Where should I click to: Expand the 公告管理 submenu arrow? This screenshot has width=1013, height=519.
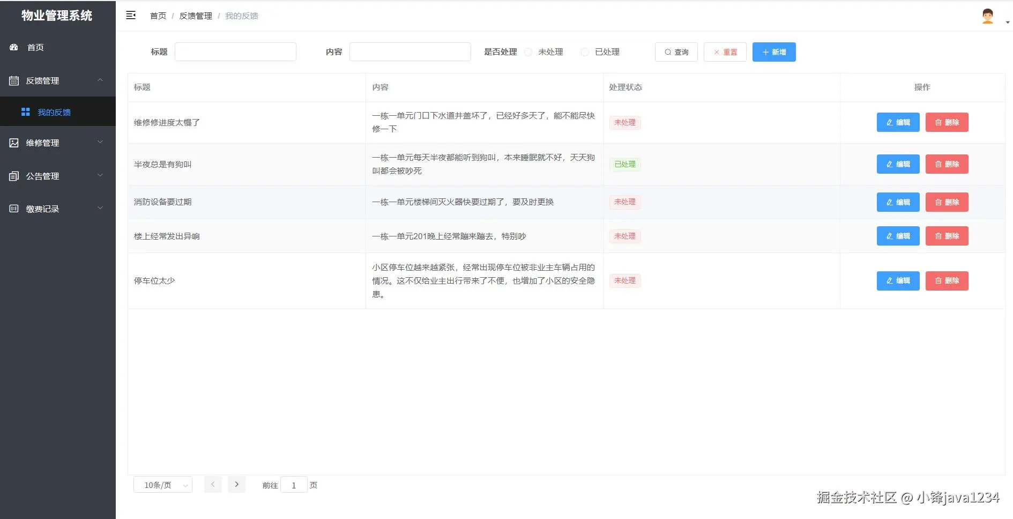(x=100, y=175)
